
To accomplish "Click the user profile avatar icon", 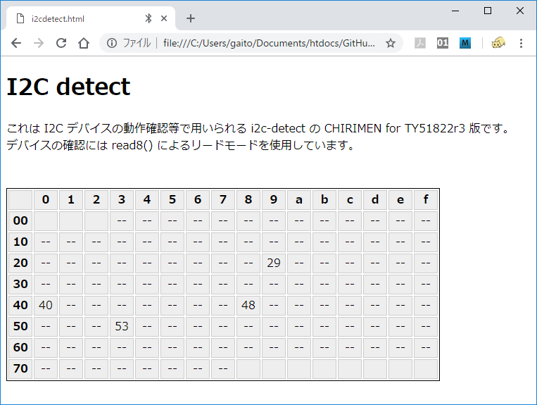I will coord(498,43).
